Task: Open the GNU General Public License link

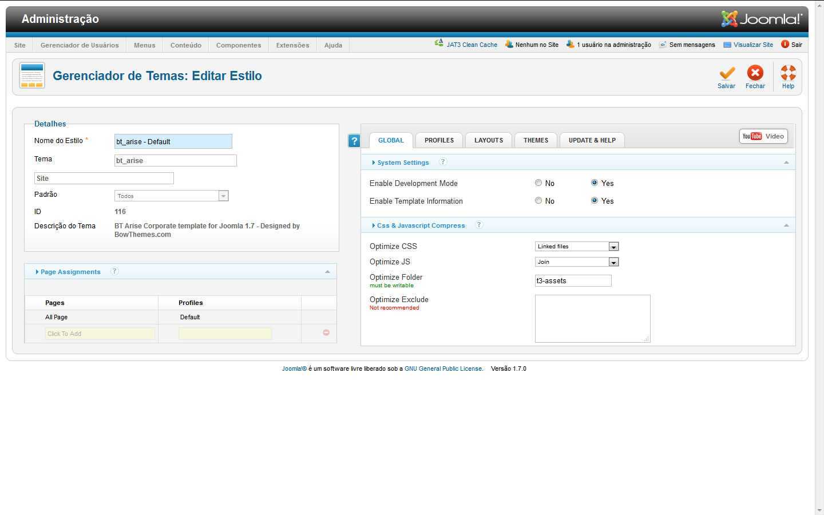Action: pos(443,369)
